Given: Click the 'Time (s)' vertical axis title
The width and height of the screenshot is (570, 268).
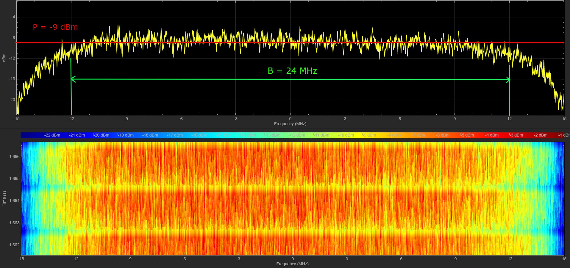Looking at the screenshot, I should [4, 198].
